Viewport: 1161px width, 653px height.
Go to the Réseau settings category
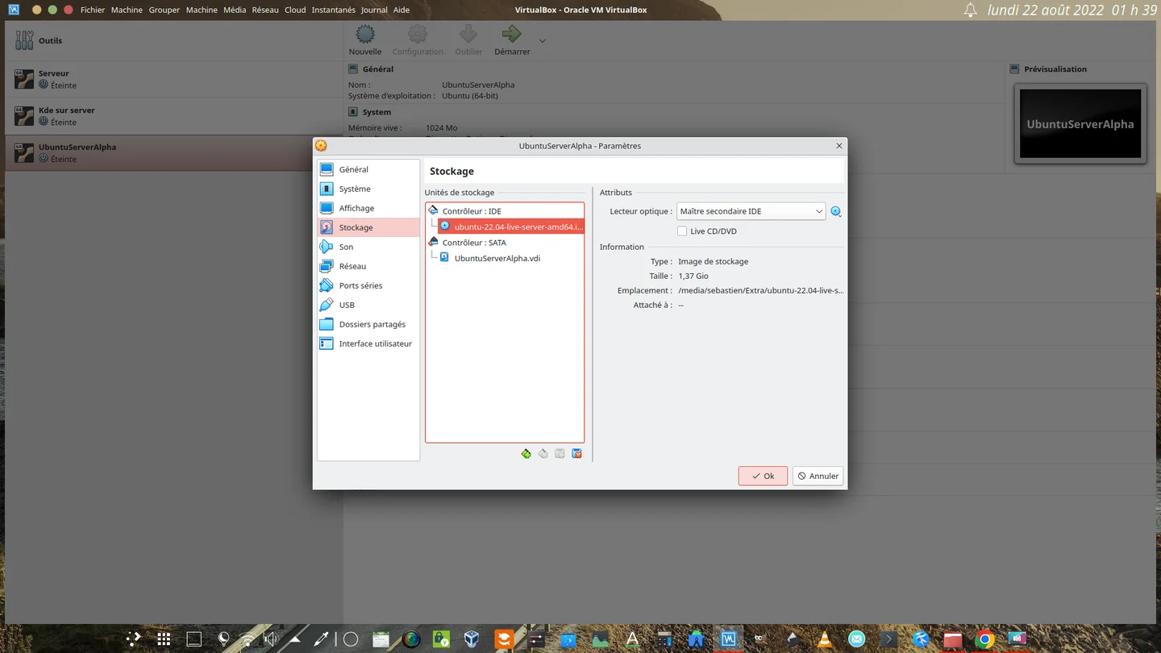368,266
